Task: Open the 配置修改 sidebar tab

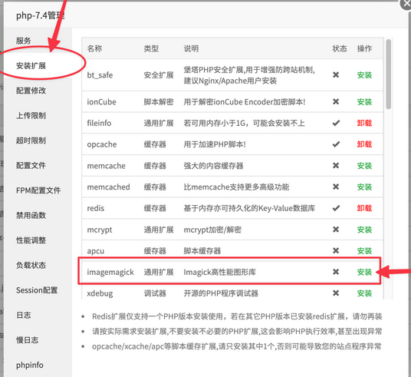Action: (x=31, y=91)
